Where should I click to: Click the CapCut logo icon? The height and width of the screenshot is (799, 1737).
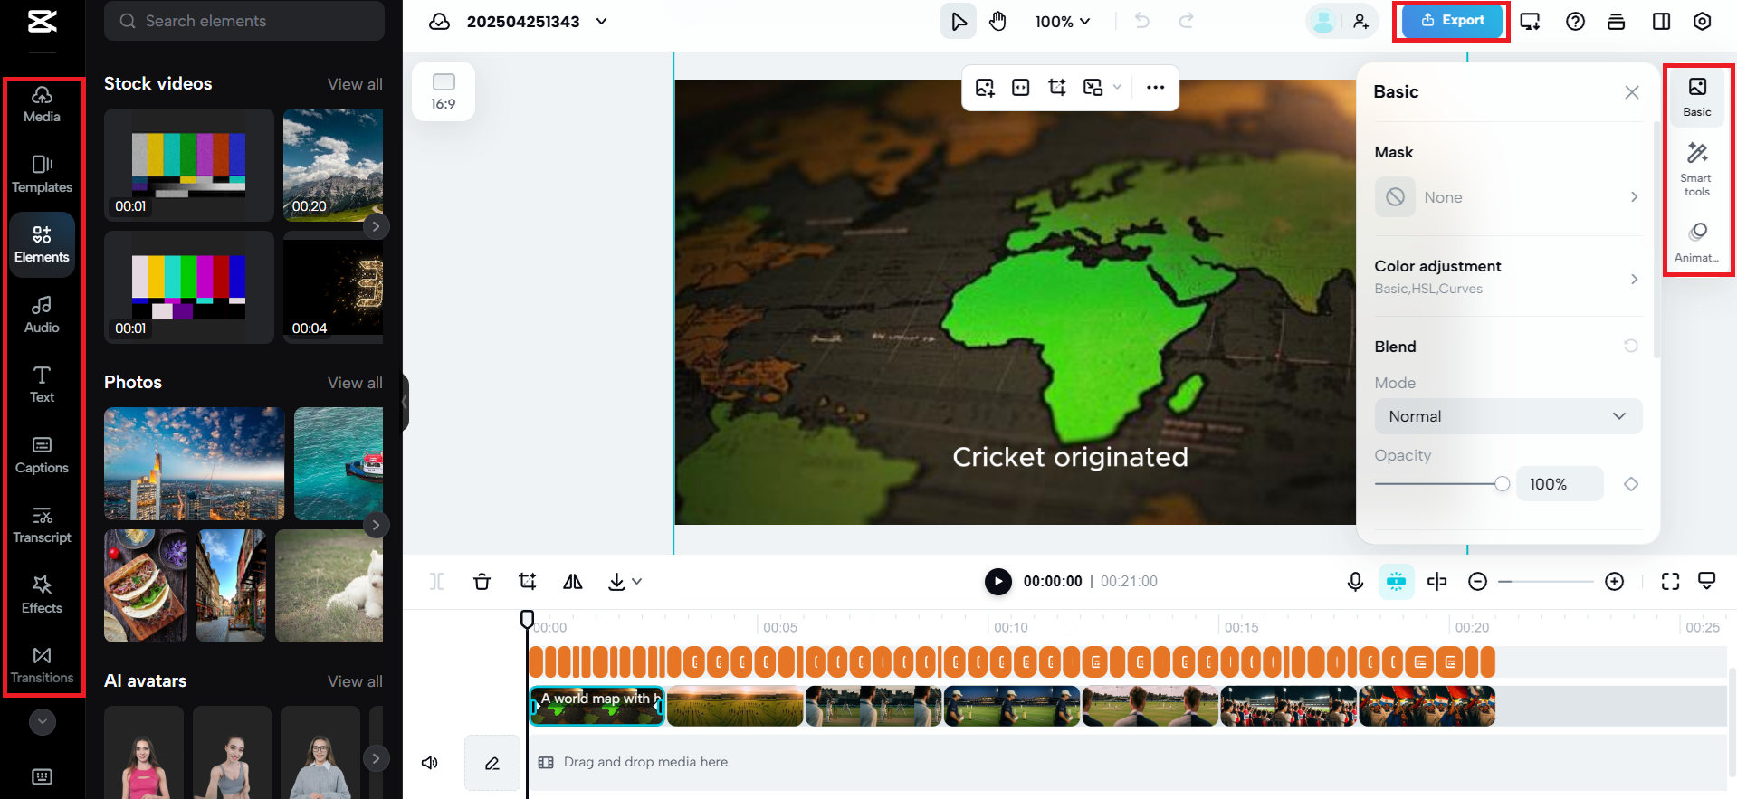pos(42,21)
